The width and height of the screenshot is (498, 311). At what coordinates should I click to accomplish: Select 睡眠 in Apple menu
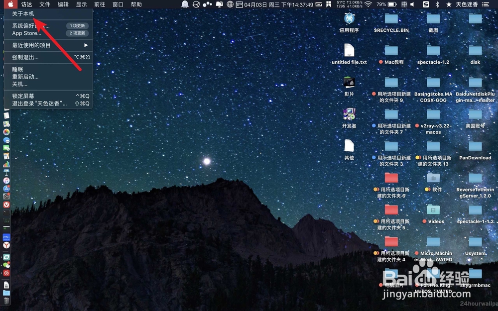pyautogui.click(x=48, y=69)
